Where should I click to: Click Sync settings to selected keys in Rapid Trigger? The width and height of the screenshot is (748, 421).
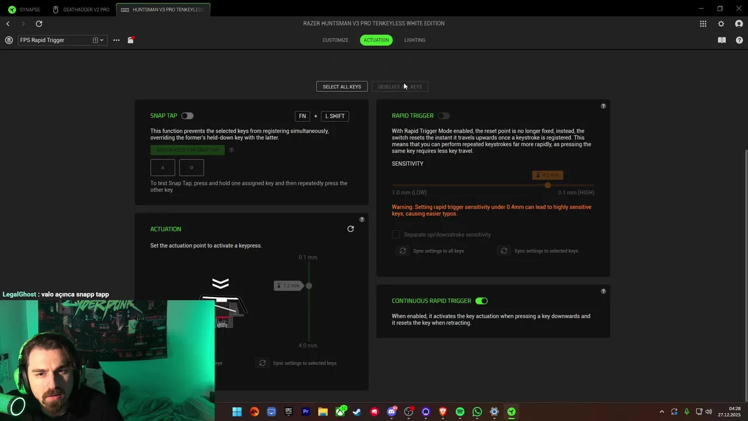point(539,251)
